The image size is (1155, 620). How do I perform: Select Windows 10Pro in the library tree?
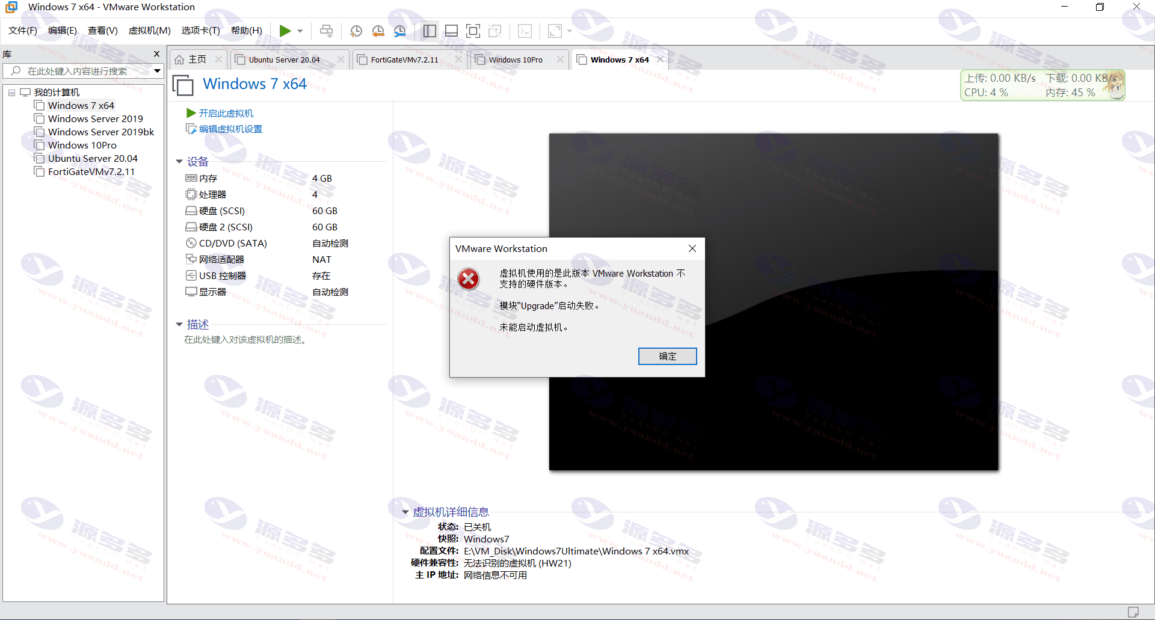pos(82,145)
